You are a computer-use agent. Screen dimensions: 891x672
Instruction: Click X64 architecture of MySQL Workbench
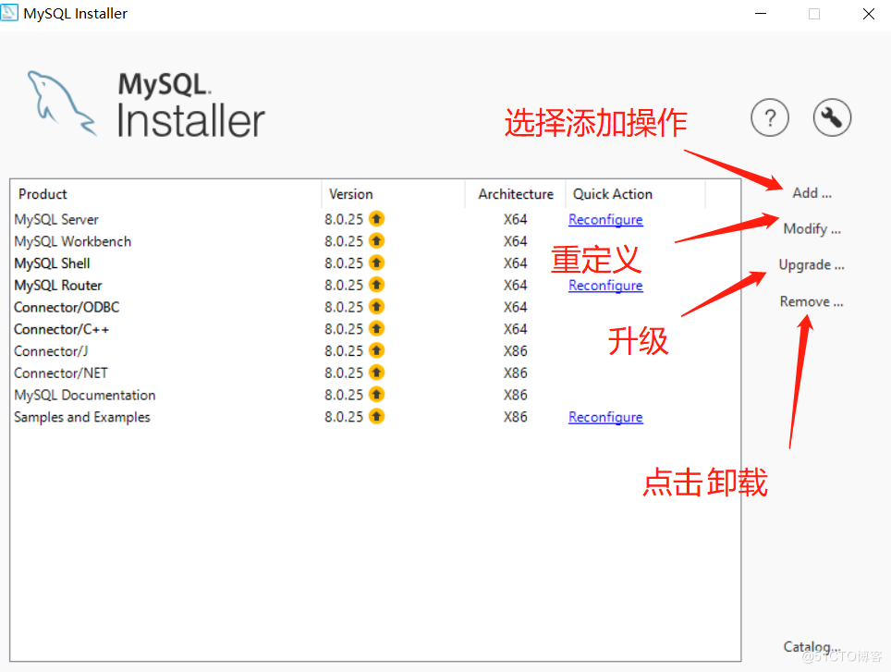[x=516, y=241]
